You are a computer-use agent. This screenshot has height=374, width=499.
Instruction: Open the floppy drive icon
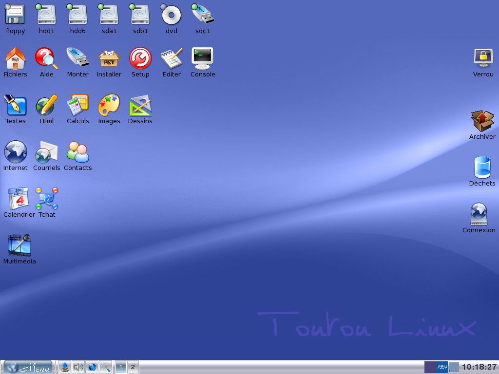coord(15,15)
